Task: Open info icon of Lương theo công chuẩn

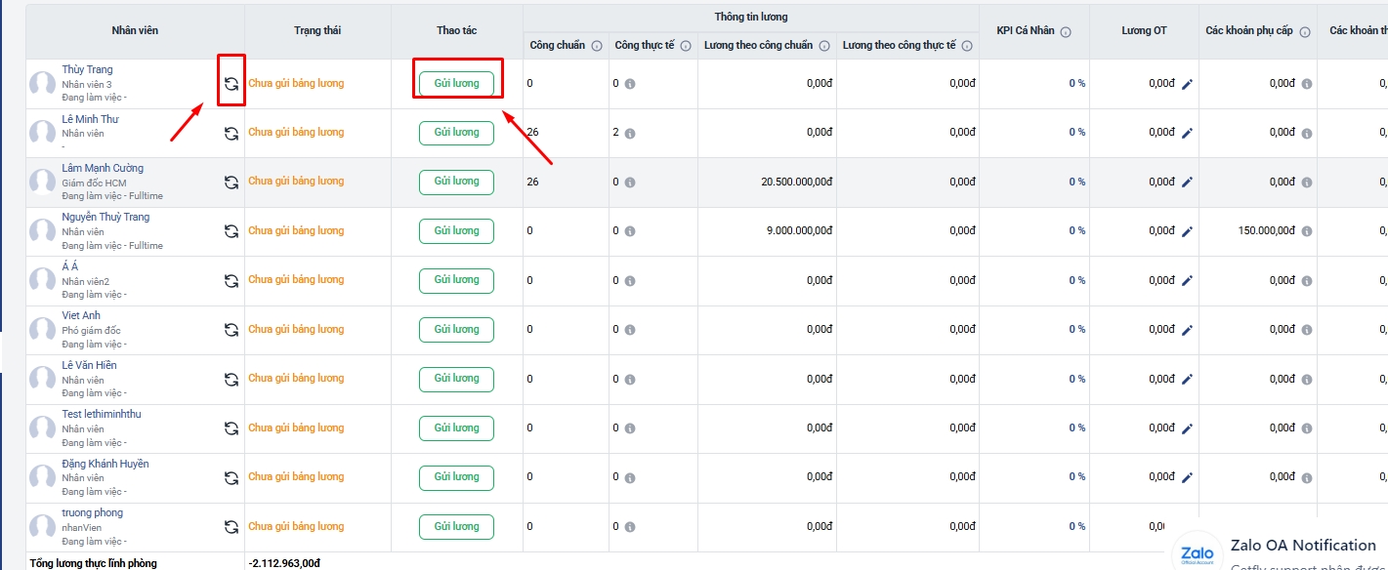Action: [825, 46]
